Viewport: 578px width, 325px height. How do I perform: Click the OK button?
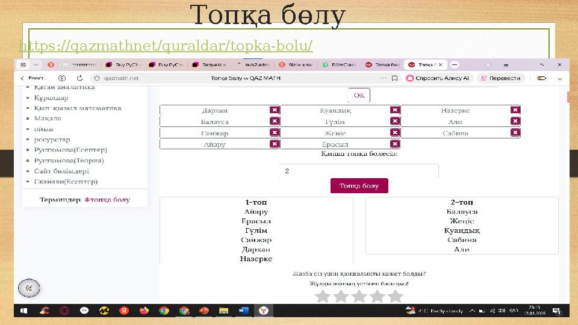point(359,96)
